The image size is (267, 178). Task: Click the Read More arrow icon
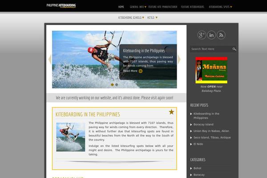point(141,71)
